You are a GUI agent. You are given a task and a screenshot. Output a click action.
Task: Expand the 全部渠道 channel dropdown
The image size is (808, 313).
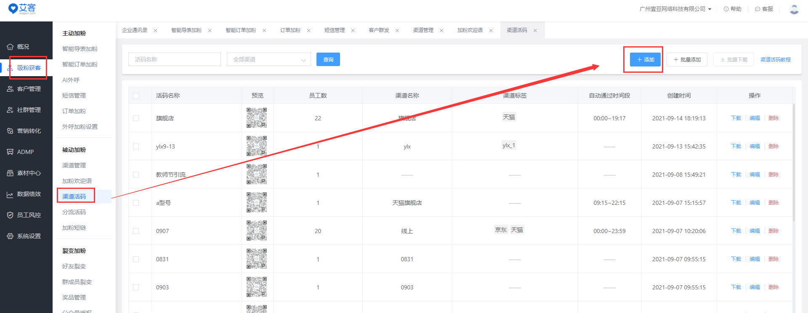click(x=268, y=59)
